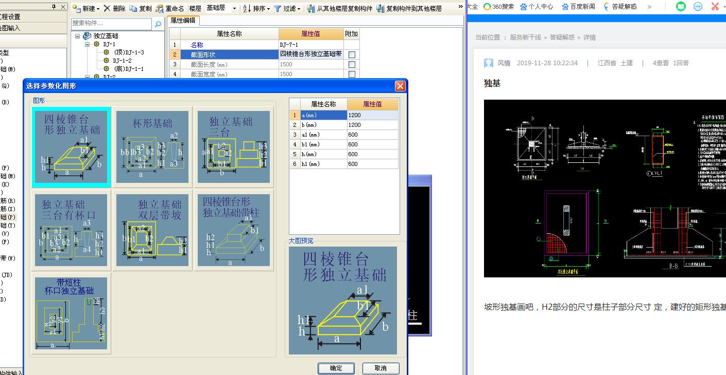Edit the a1(mm) value 600 cell
The image size is (726, 375).
tap(373, 135)
